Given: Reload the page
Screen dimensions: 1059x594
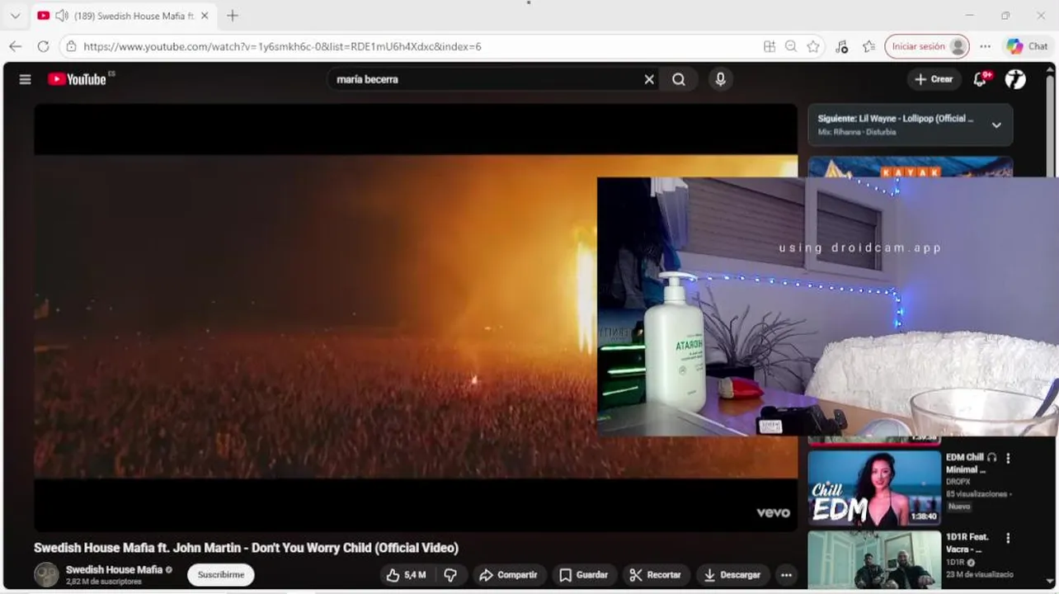Looking at the screenshot, I should pyautogui.click(x=43, y=46).
